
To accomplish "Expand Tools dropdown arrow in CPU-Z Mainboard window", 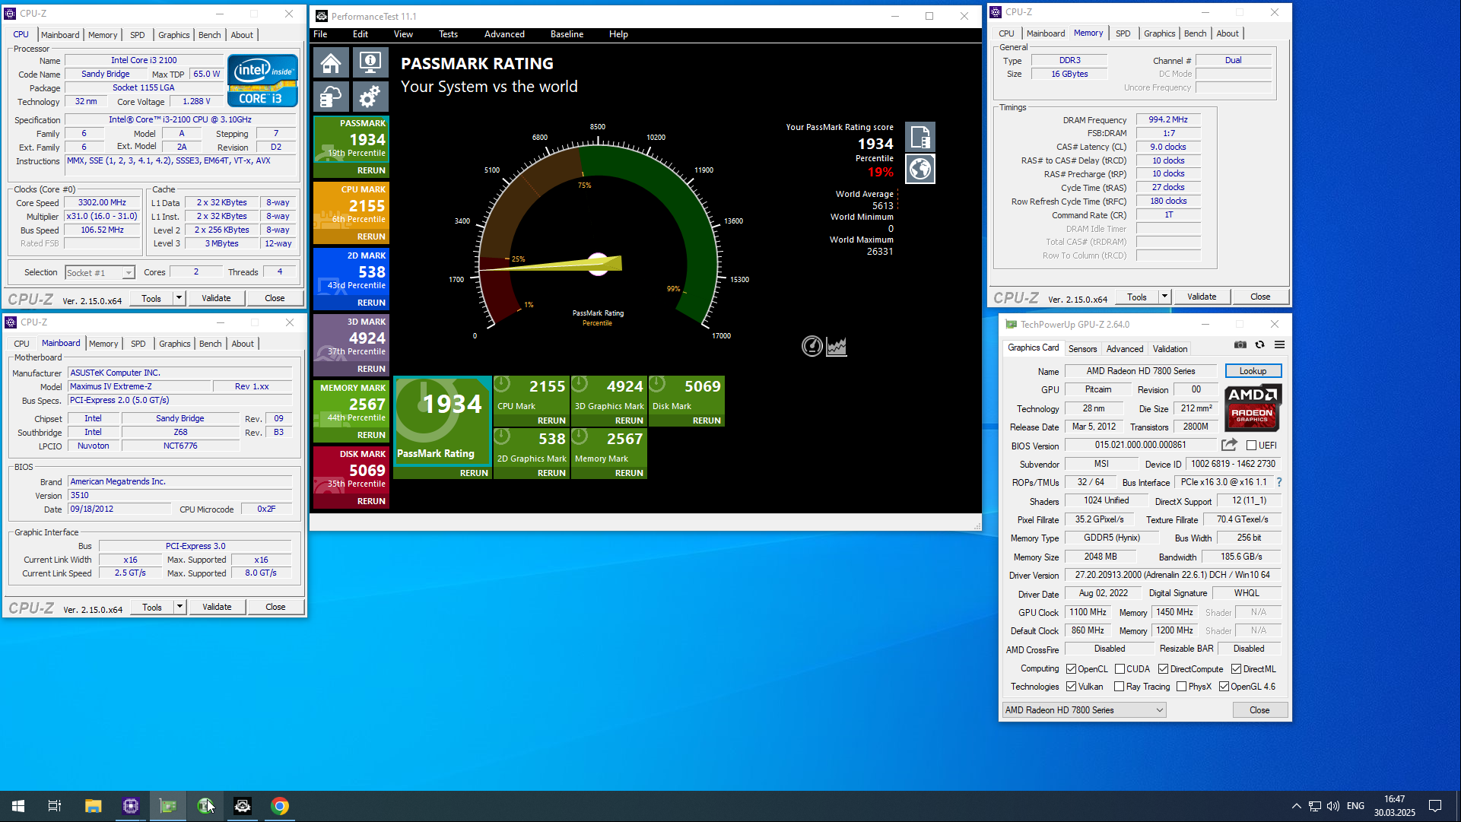I will [180, 607].
